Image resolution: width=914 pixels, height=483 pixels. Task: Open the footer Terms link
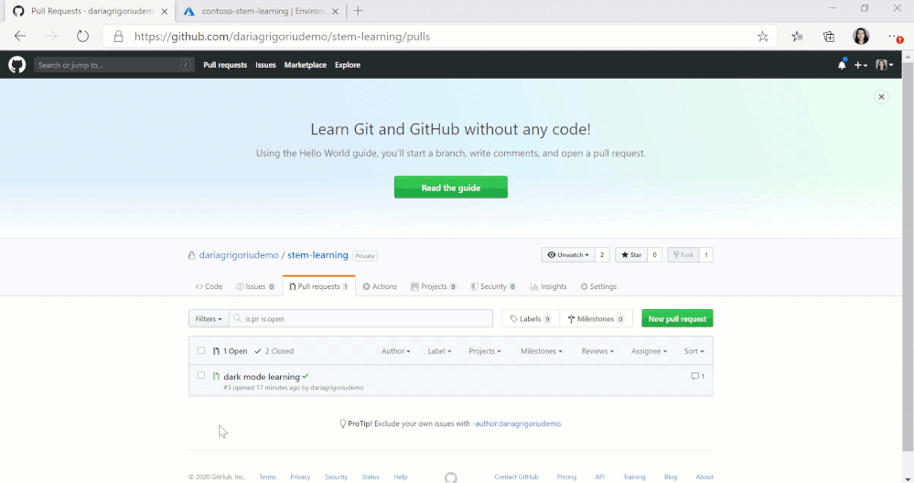[x=267, y=477]
